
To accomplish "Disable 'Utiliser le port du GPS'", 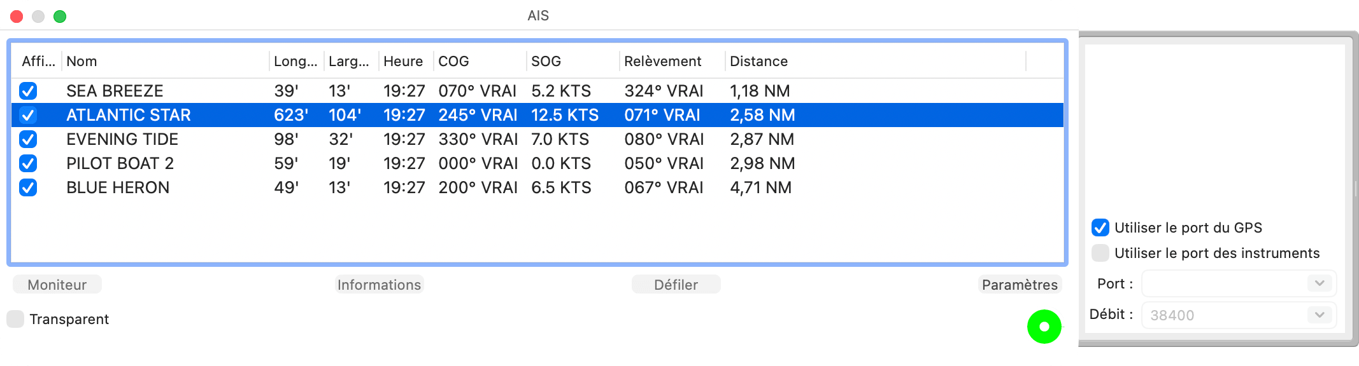I will pos(1100,227).
